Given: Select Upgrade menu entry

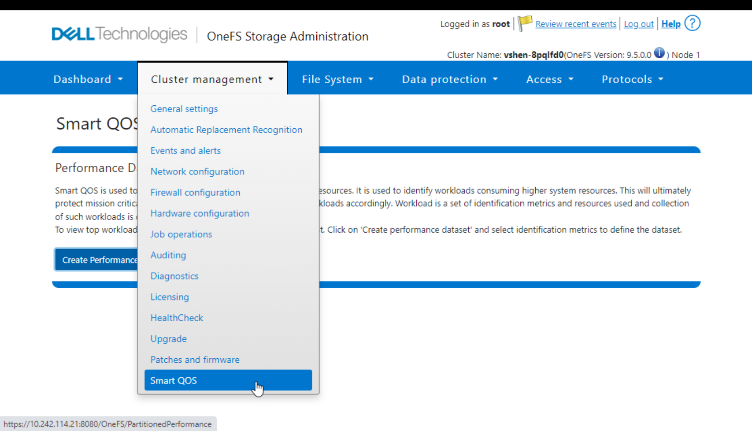Looking at the screenshot, I should [168, 339].
